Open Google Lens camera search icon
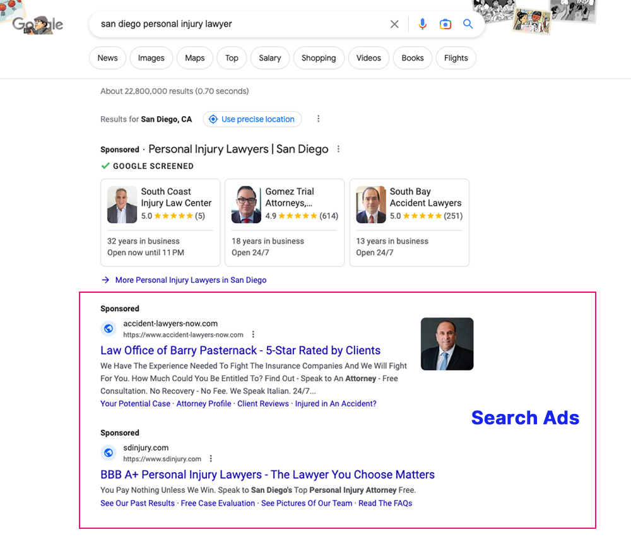Image resolution: width=631 pixels, height=544 pixels. [x=445, y=24]
